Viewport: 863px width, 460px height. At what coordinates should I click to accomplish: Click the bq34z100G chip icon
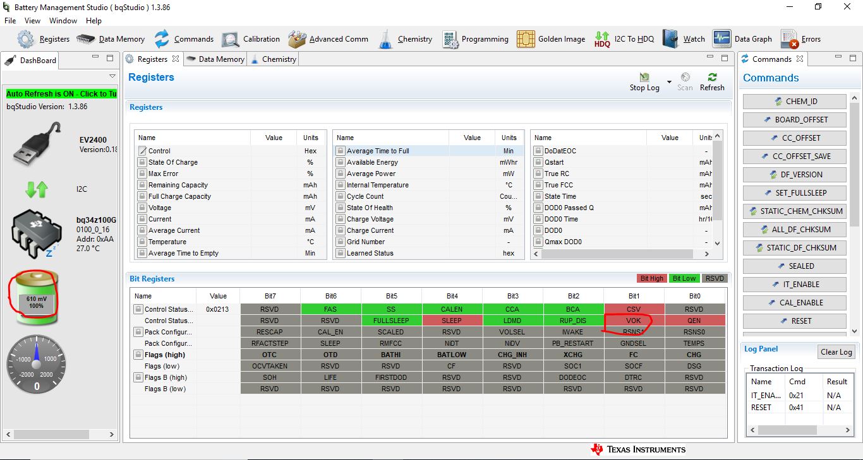37,234
